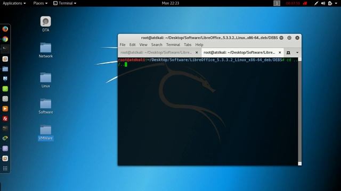Open the Tabs menu in the terminal
This screenshot has width=341, height=191.
[x=188, y=45]
